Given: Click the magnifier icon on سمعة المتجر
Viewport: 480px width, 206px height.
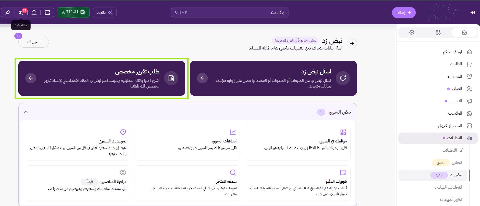Looking at the screenshot, I should pos(233,172).
